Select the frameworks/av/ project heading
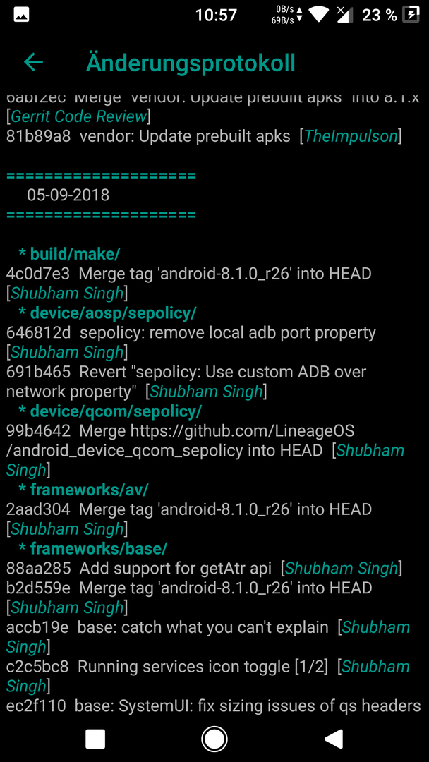The width and height of the screenshot is (429, 762). click(x=89, y=490)
